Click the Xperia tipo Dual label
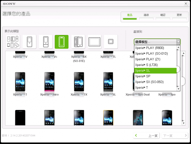Viewport: 191px width, 144px height. pyautogui.click(x=138, y=94)
